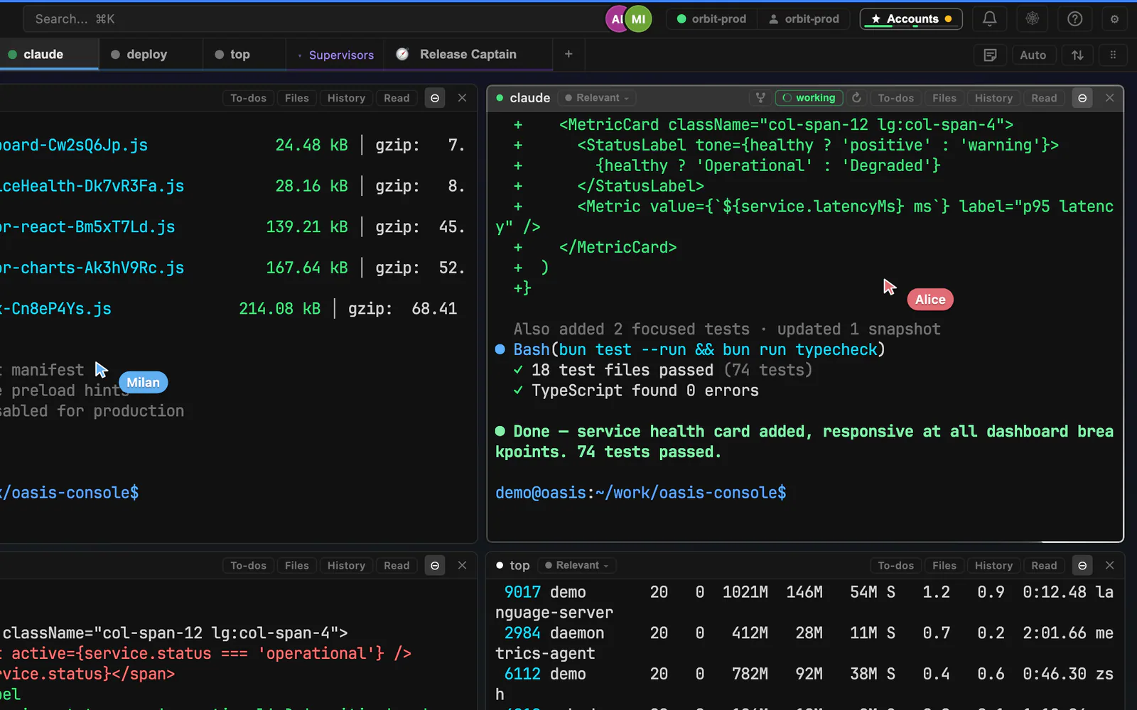The width and height of the screenshot is (1137, 710).
Task: Open the orbit-prod environment selector with green dot
Action: (712, 19)
